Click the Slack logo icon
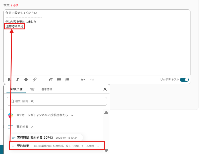The image size is (219, 154). (x=10, y=115)
